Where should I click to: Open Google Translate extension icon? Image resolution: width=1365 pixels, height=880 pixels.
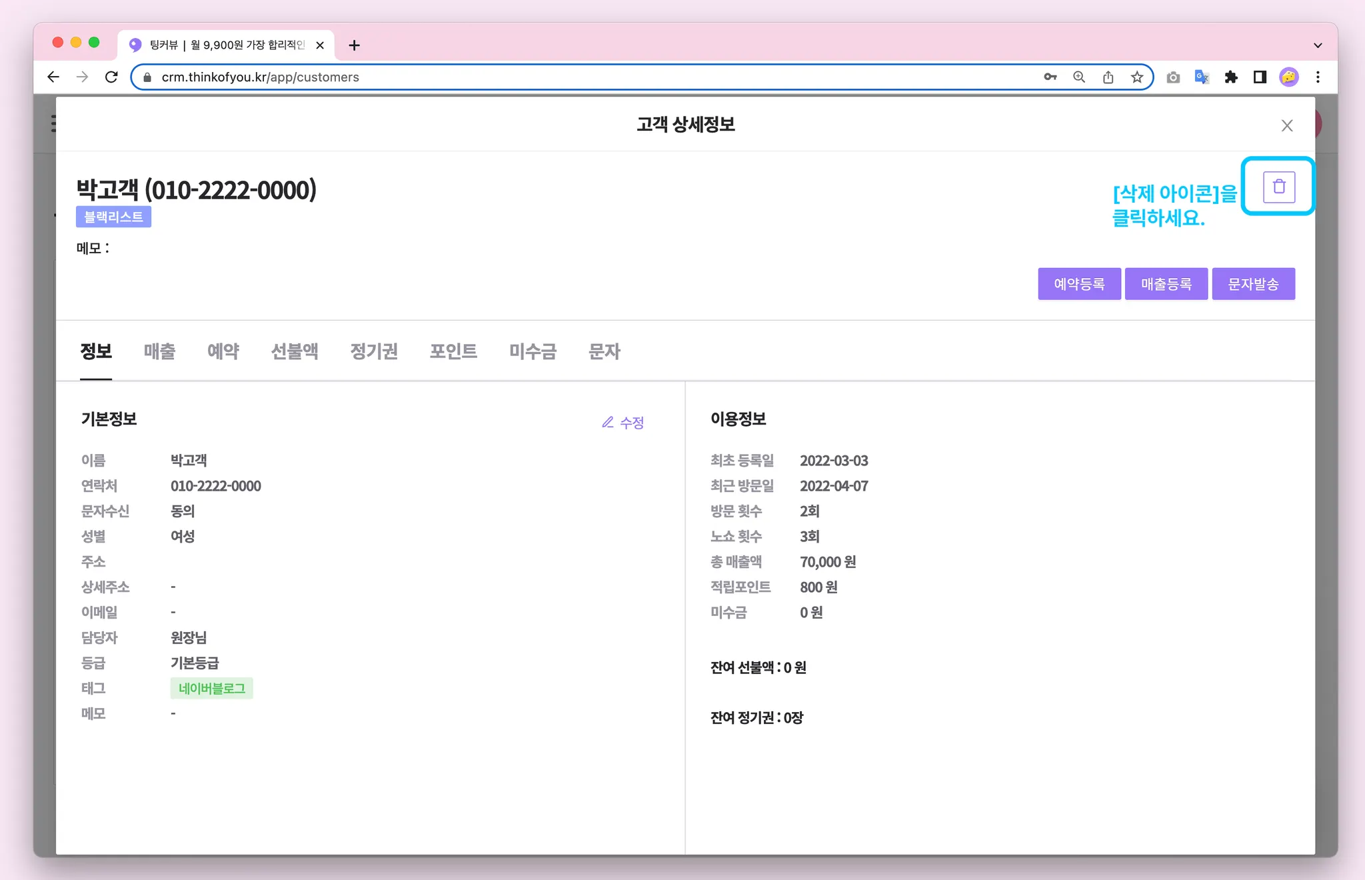(x=1202, y=77)
